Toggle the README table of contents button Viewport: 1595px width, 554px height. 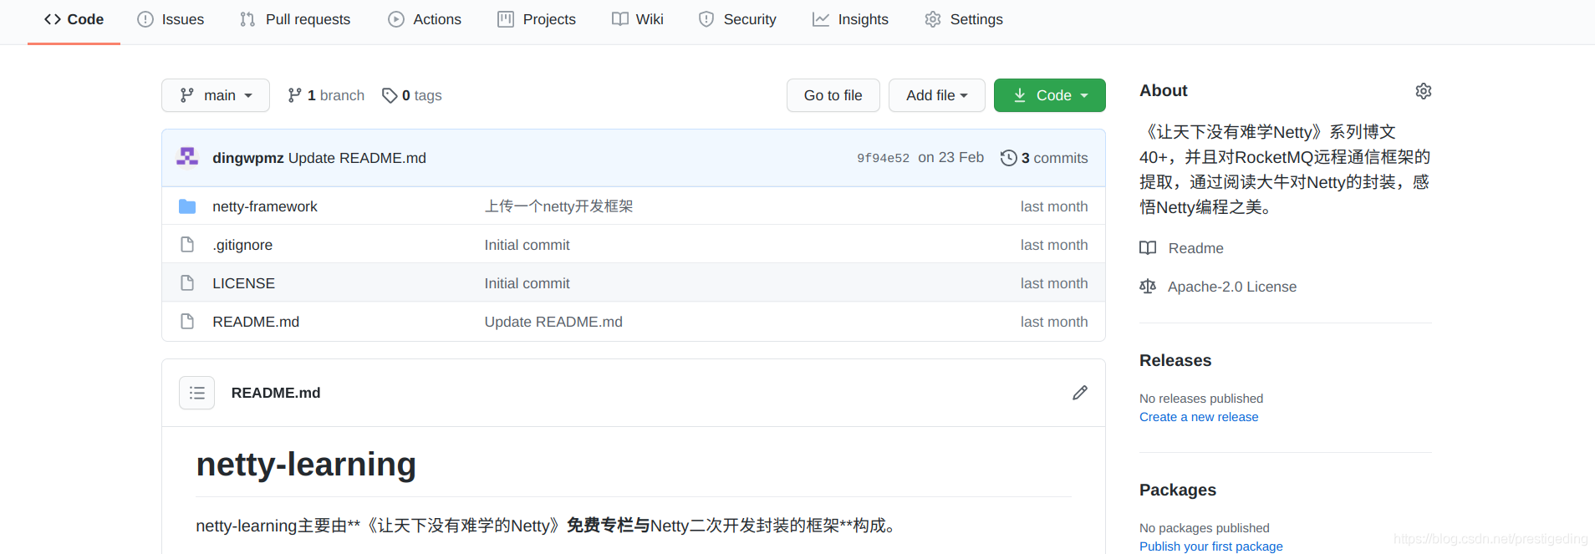[197, 393]
